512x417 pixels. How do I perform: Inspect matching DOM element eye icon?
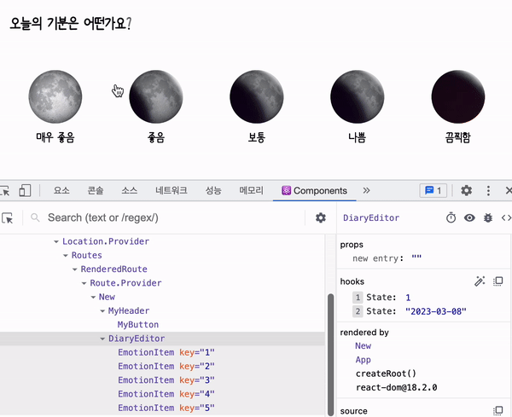point(469,217)
